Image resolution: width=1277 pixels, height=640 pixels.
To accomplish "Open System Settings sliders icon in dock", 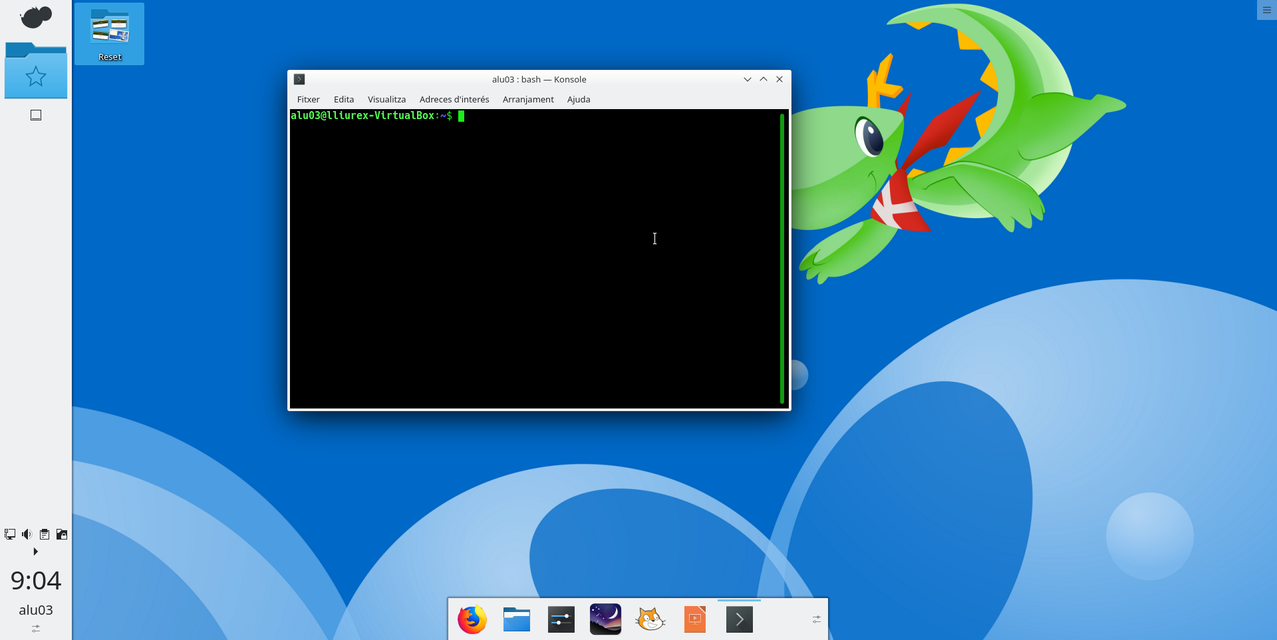I will coord(561,619).
